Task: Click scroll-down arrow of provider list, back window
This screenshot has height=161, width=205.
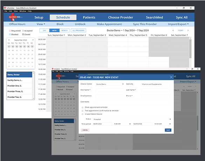Action: (34, 98)
